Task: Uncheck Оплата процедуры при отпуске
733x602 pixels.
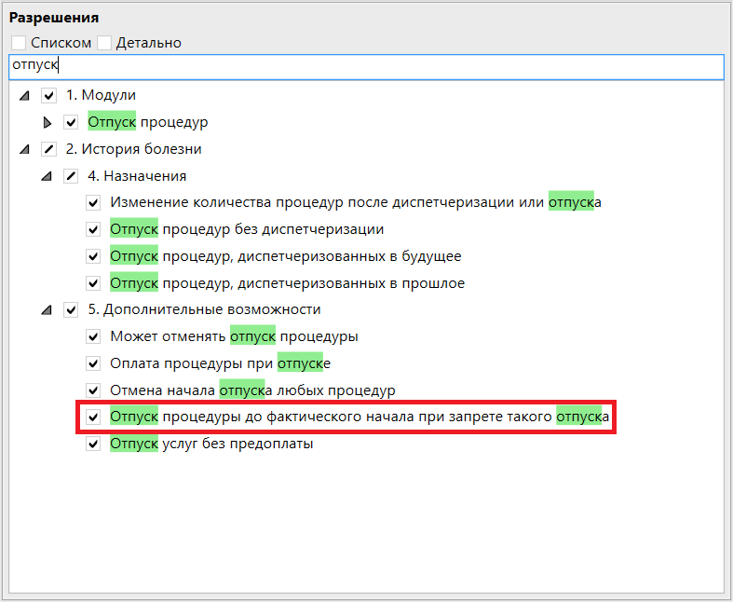Action: 93,363
